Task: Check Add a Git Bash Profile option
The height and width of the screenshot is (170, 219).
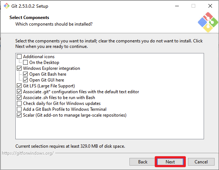Action: click(19, 109)
